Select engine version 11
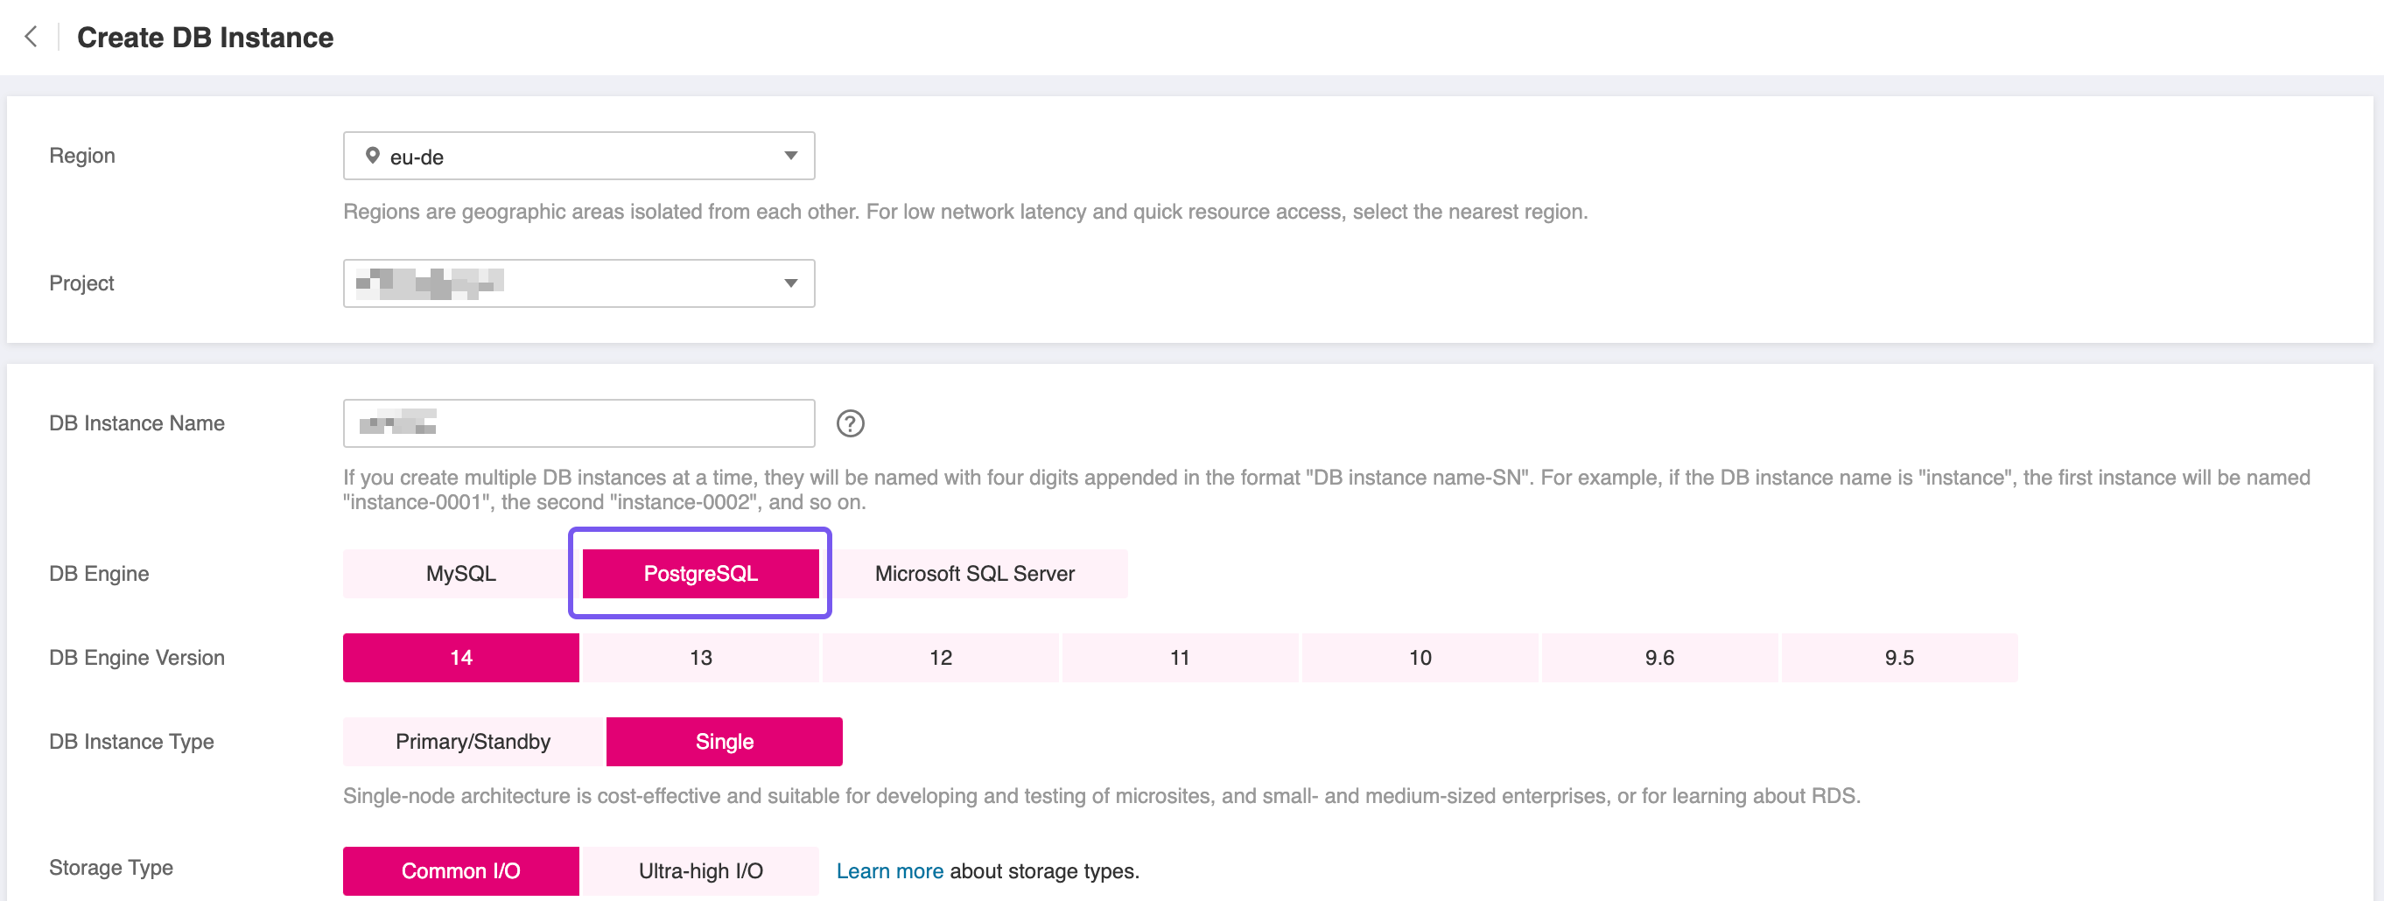Image resolution: width=2384 pixels, height=901 pixels. (x=1179, y=658)
